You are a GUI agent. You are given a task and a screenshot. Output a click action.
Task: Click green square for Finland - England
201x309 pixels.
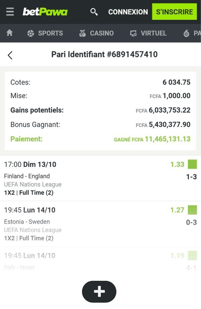coord(192,164)
